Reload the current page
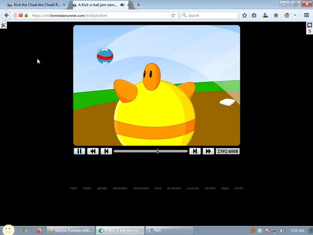 coord(173,15)
